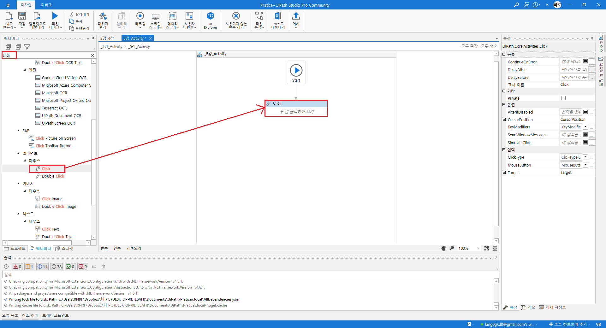
Task: Open the 스니펫 panel tab
Action: coord(64,249)
